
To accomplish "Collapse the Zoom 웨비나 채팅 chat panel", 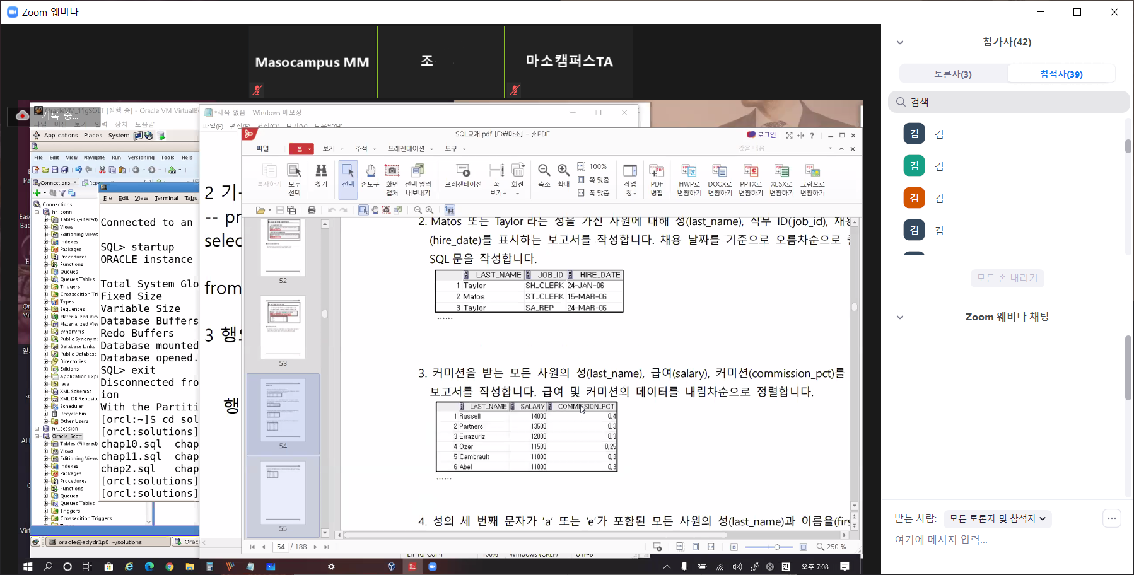I will coord(900,317).
